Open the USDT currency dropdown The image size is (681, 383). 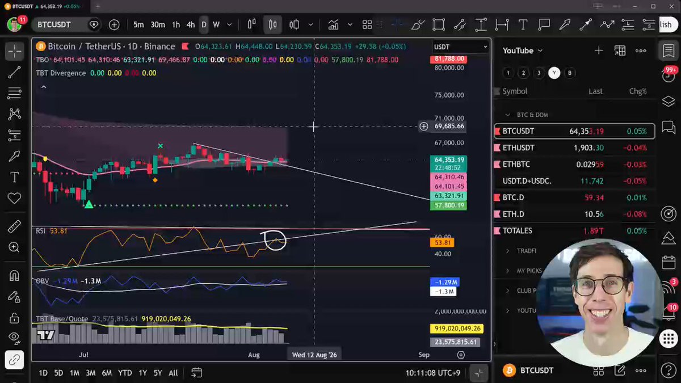pos(460,47)
